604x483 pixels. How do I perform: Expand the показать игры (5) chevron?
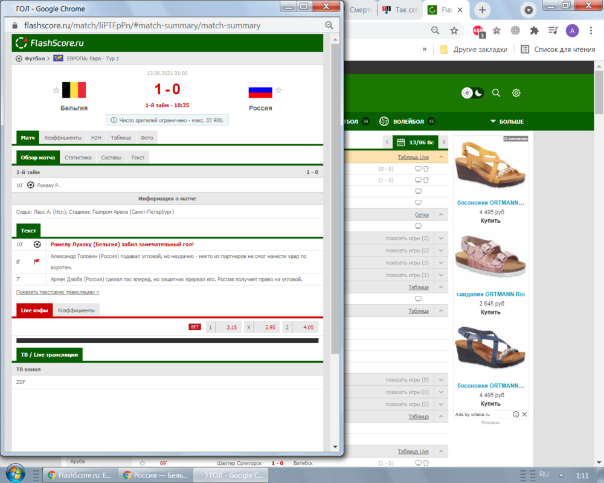point(441,380)
